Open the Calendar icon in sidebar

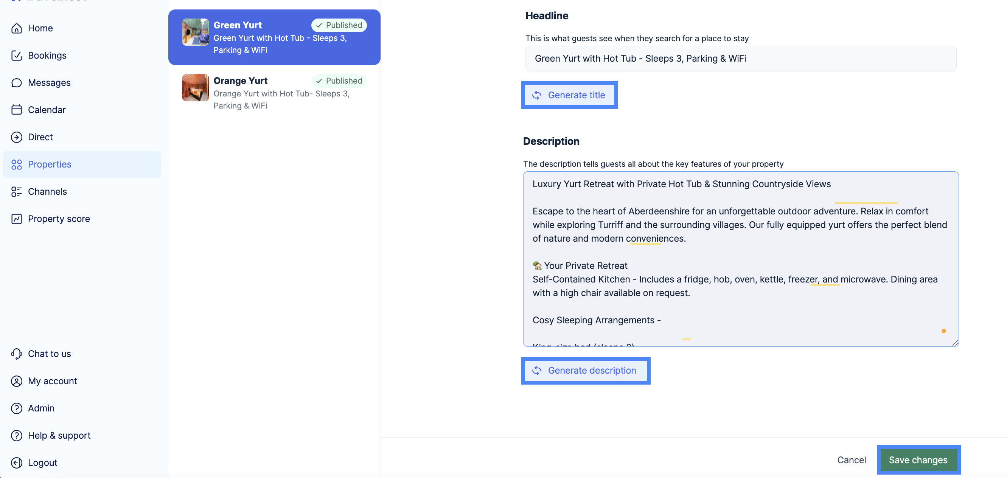[16, 110]
